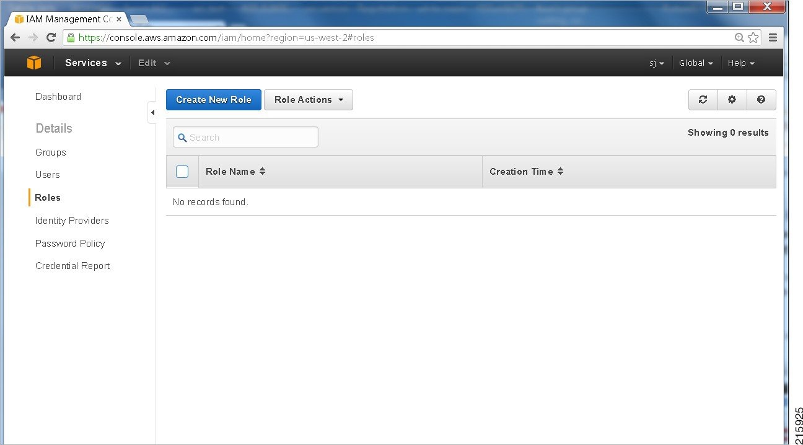Screen dimensions: 803x445
Task: Open Groups in the sidebar
Action: (x=51, y=152)
